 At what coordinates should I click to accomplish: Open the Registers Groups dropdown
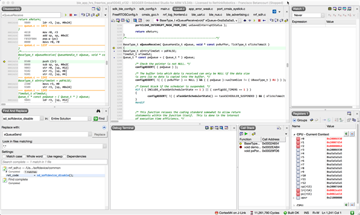pos(300,120)
